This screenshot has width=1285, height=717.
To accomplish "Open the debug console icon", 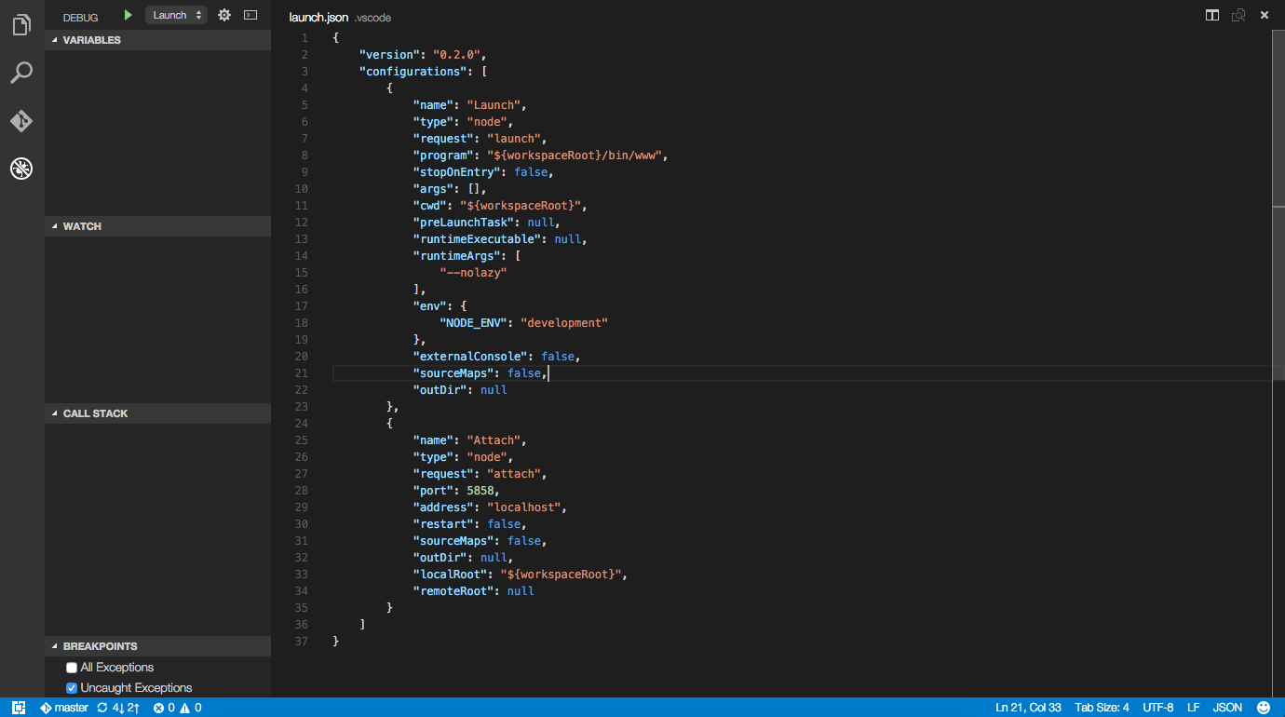I will [x=250, y=15].
